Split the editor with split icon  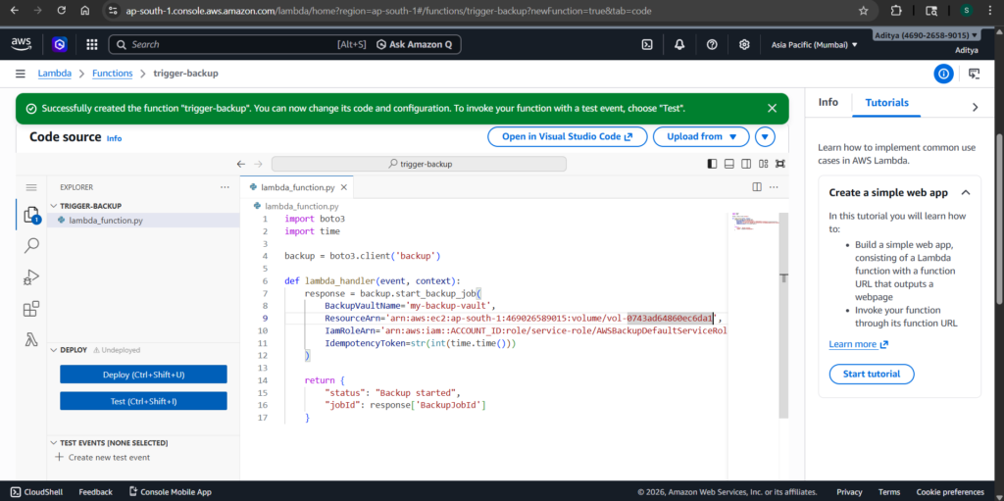[757, 186]
